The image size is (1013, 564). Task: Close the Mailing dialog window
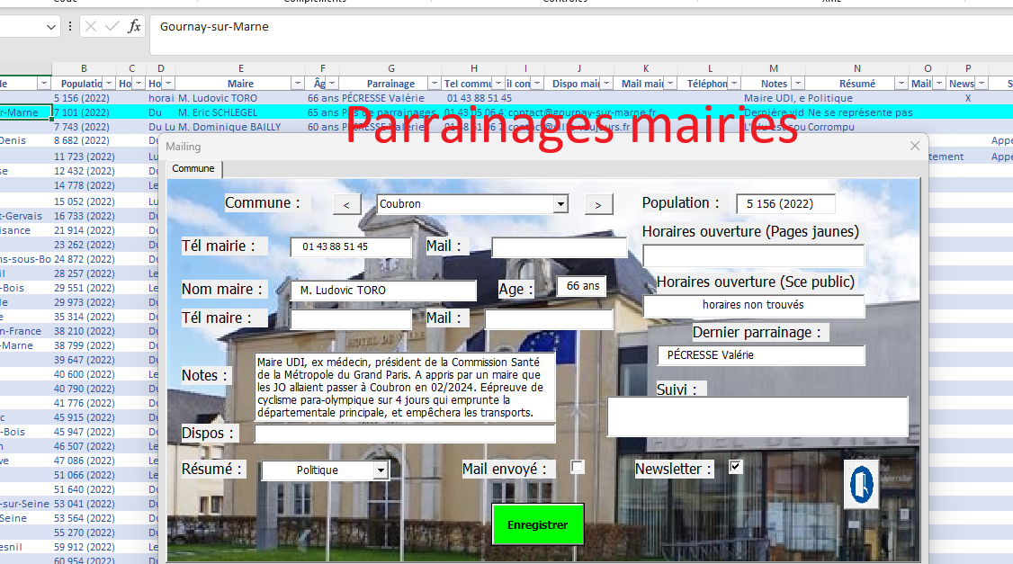pos(915,146)
